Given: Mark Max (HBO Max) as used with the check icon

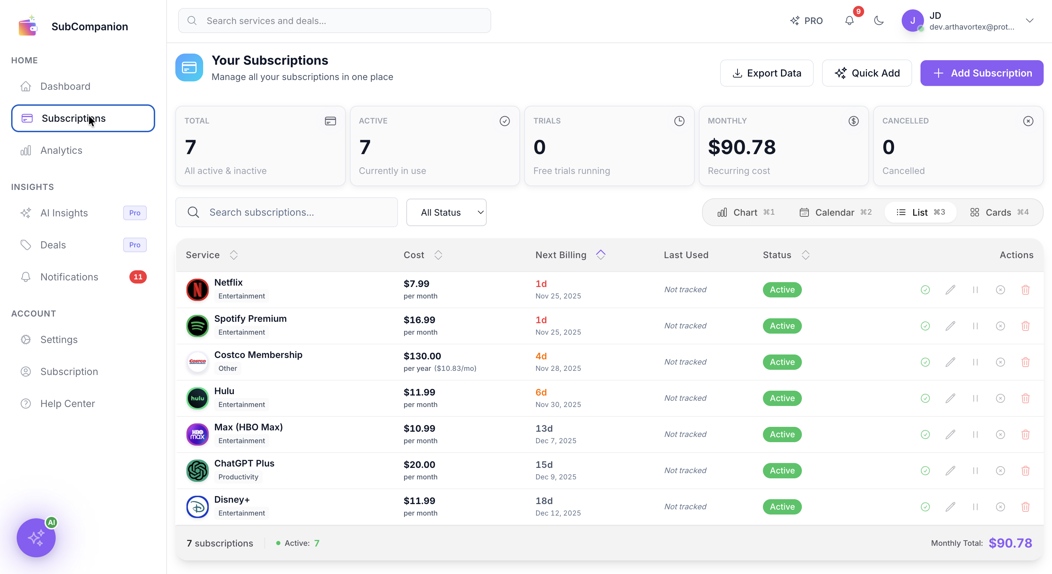Looking at the screenshot, I should [925, 435].
